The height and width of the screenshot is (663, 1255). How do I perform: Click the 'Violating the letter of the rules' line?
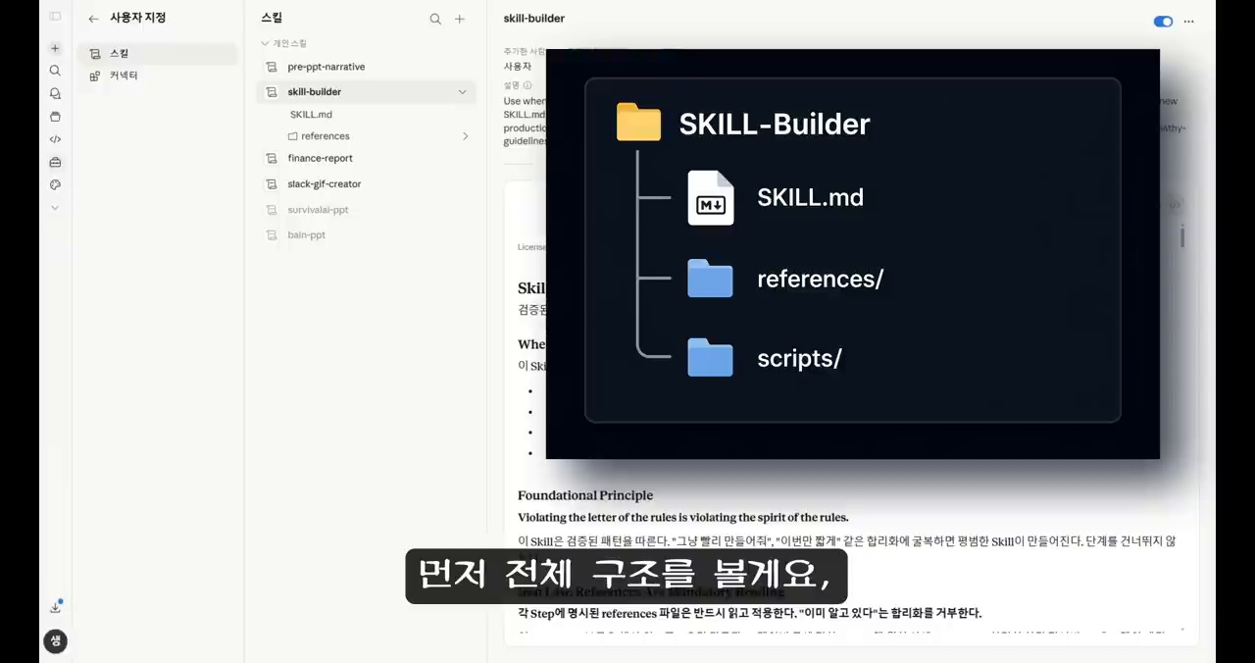click(683, 517)
